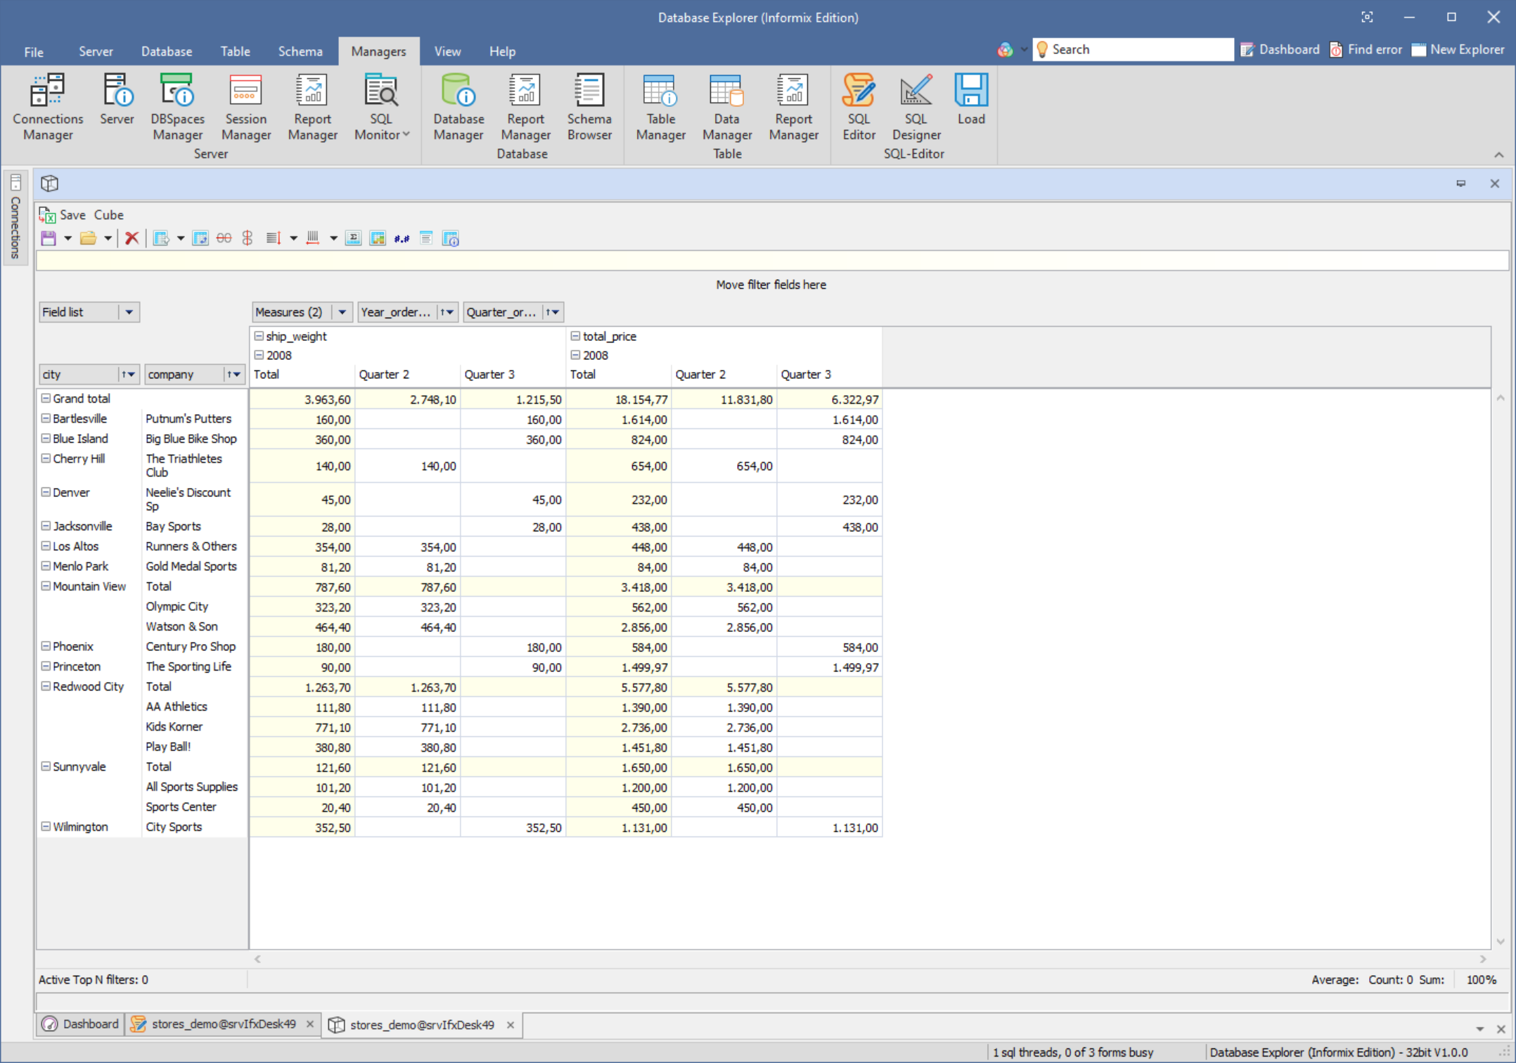Open the DBSpaces Manager
This screenshot has width=1516, height=1063.
(177, 108)
